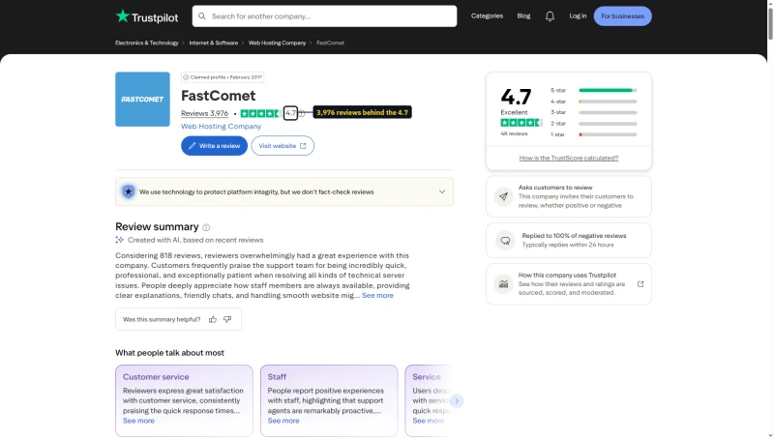Screen dimensions: 774x440
Task: Click the star rating under Excellent
Action: click(x=521, y=123)
